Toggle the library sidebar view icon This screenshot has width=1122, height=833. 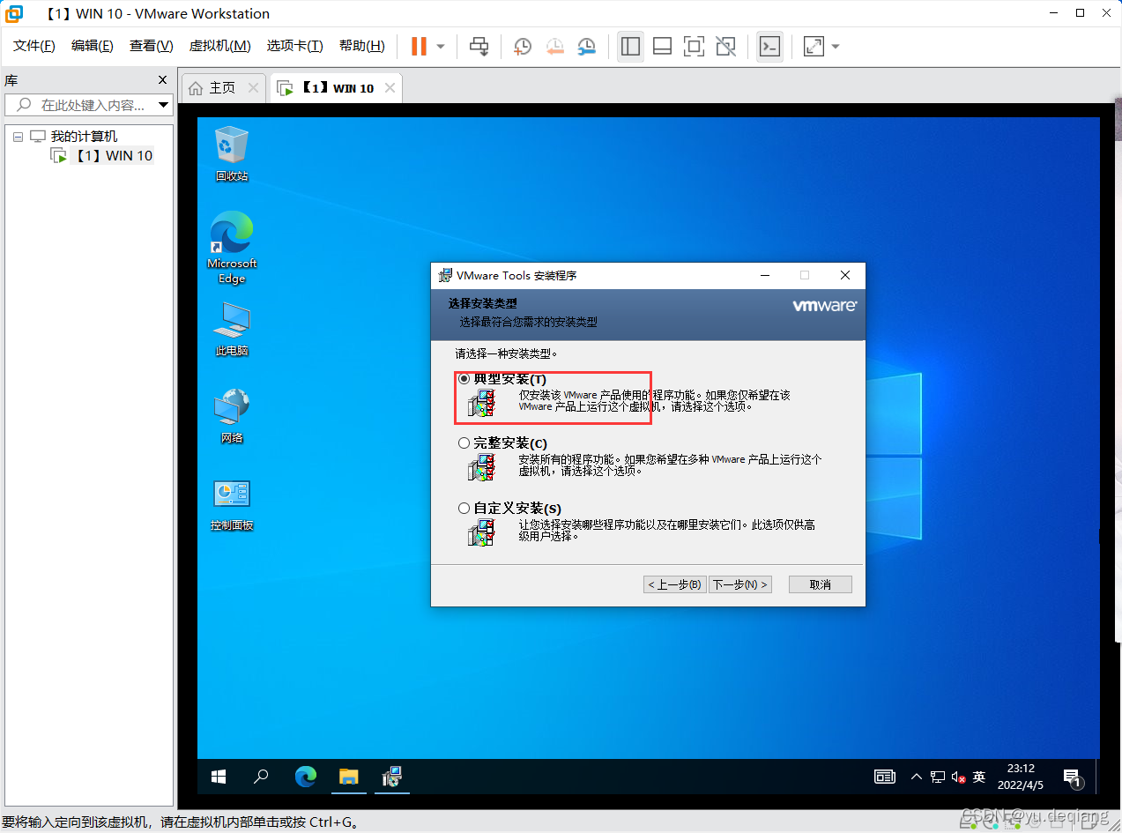(x=630, y=46)
